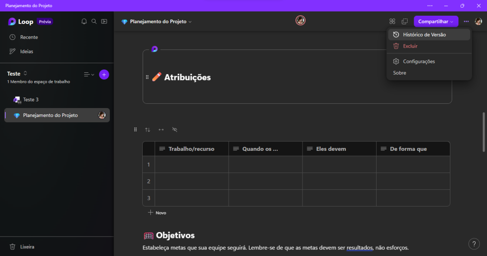Click the Compartilhar button
This screenshot has height=256, width=487.
click(436, 21)
